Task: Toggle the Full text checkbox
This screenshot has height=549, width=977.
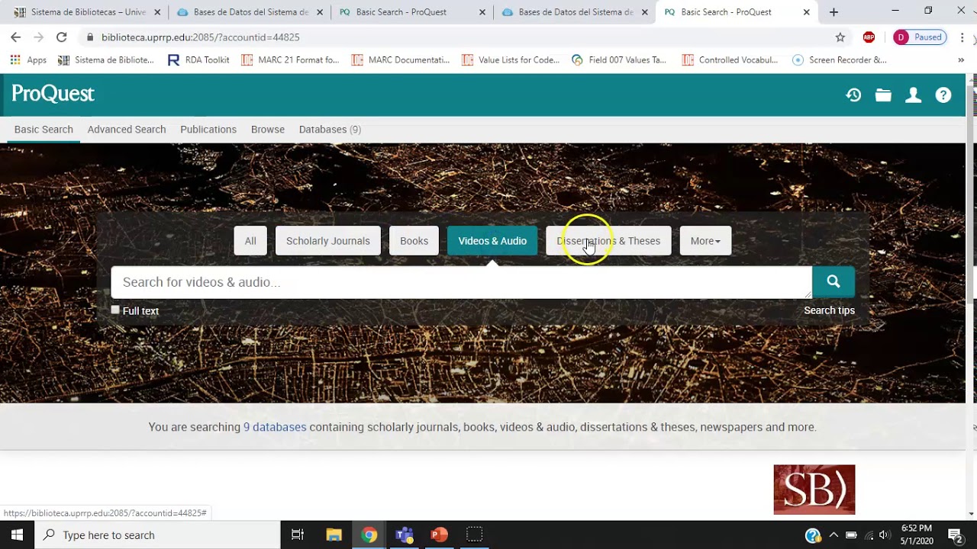Action: coord(115,310)
